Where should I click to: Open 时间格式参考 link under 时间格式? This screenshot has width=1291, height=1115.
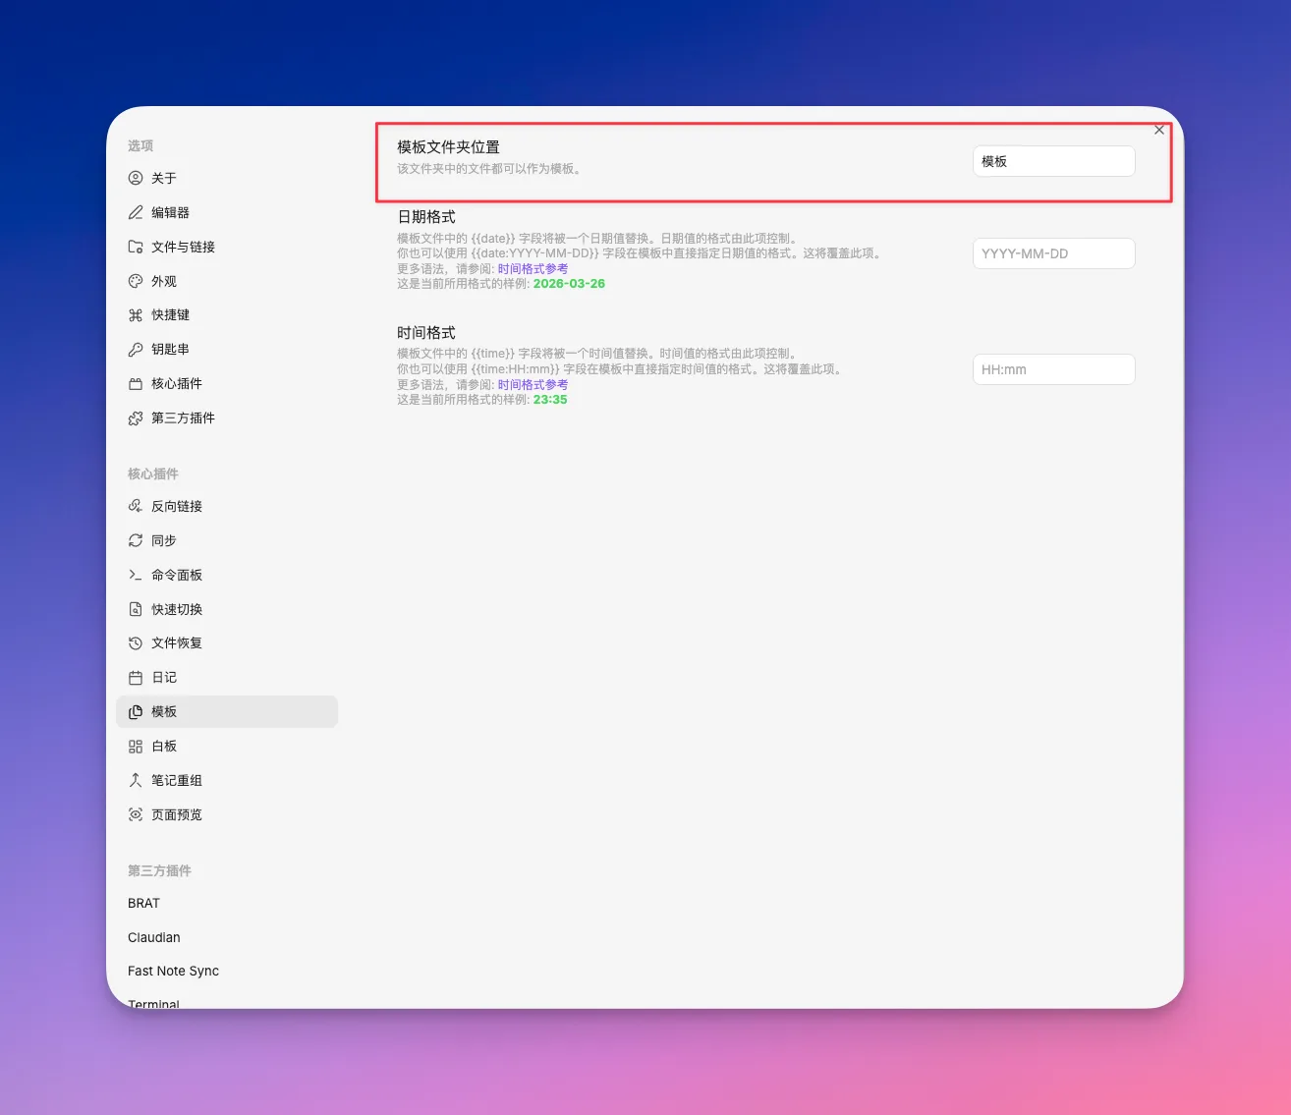533,385
